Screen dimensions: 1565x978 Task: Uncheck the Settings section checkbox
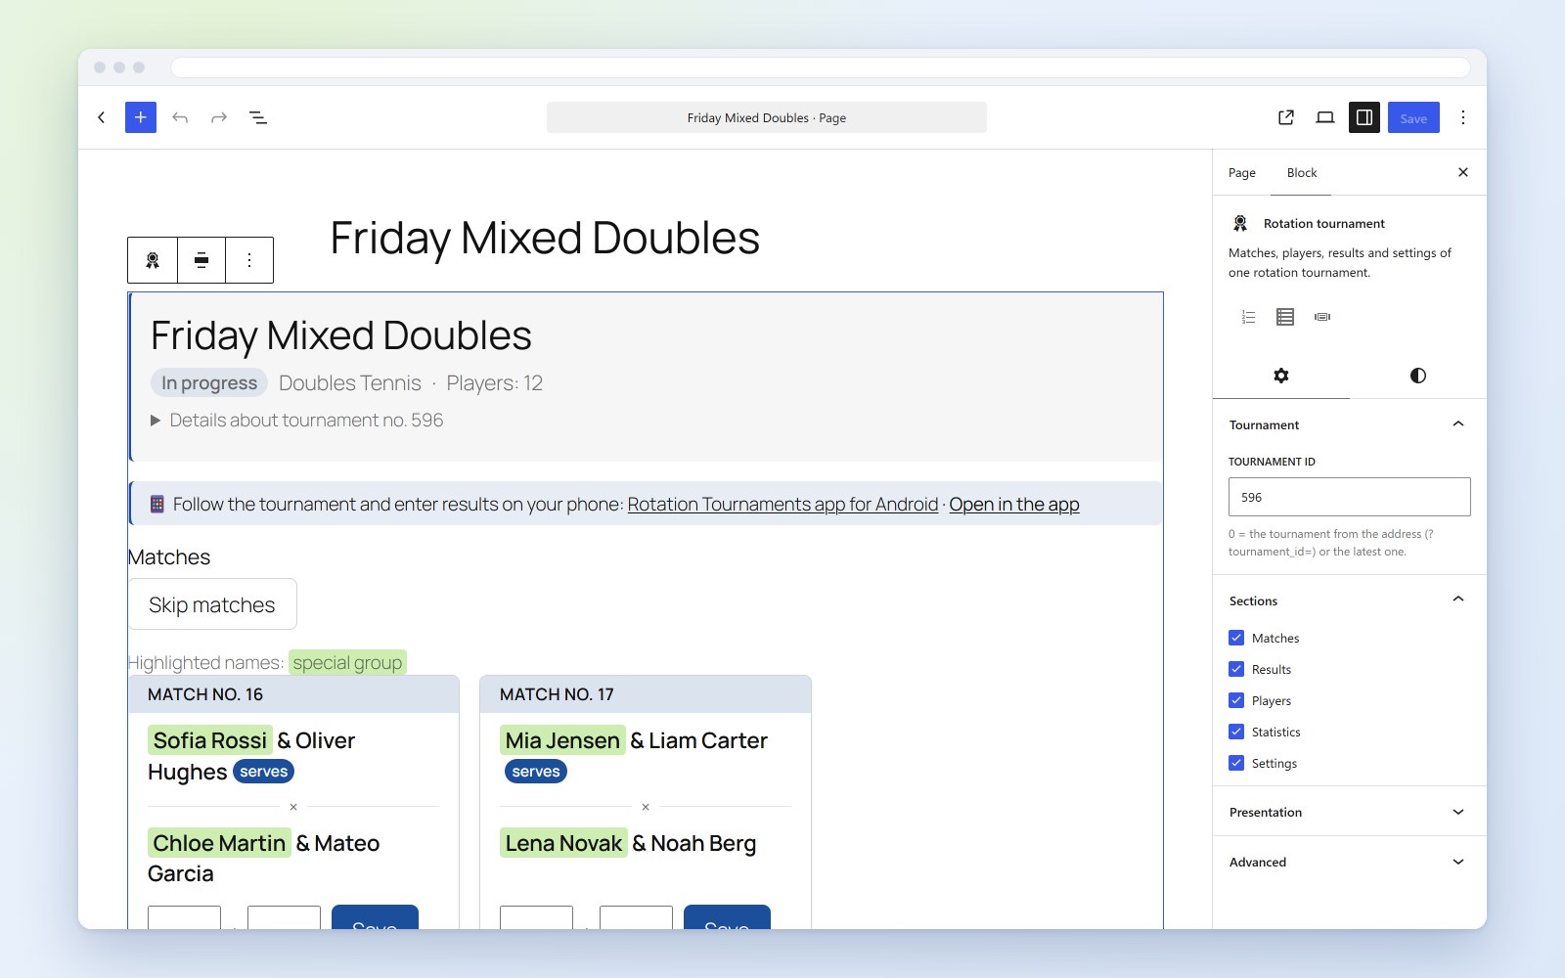click(x=1236, y=763)
